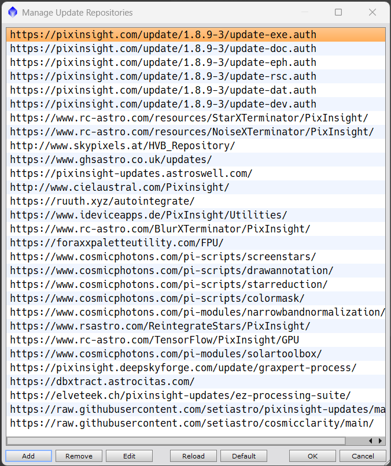Select the update-rsc.auth repository row

(x=195, y=76)
